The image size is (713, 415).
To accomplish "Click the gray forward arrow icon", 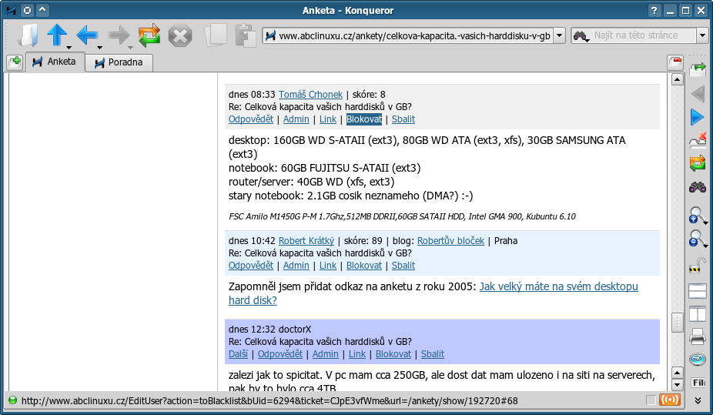I will tap(119, 35).
